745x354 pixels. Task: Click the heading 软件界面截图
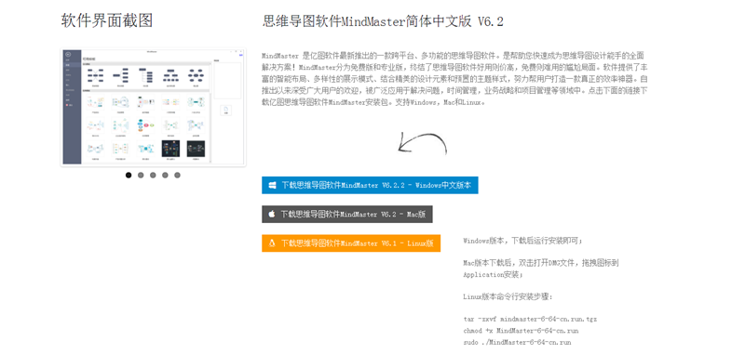[x=107, y=20]
